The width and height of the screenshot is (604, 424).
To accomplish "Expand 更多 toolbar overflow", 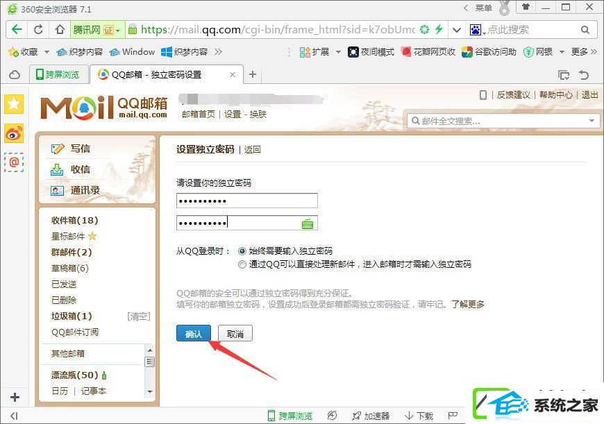I will click(584, 51).
